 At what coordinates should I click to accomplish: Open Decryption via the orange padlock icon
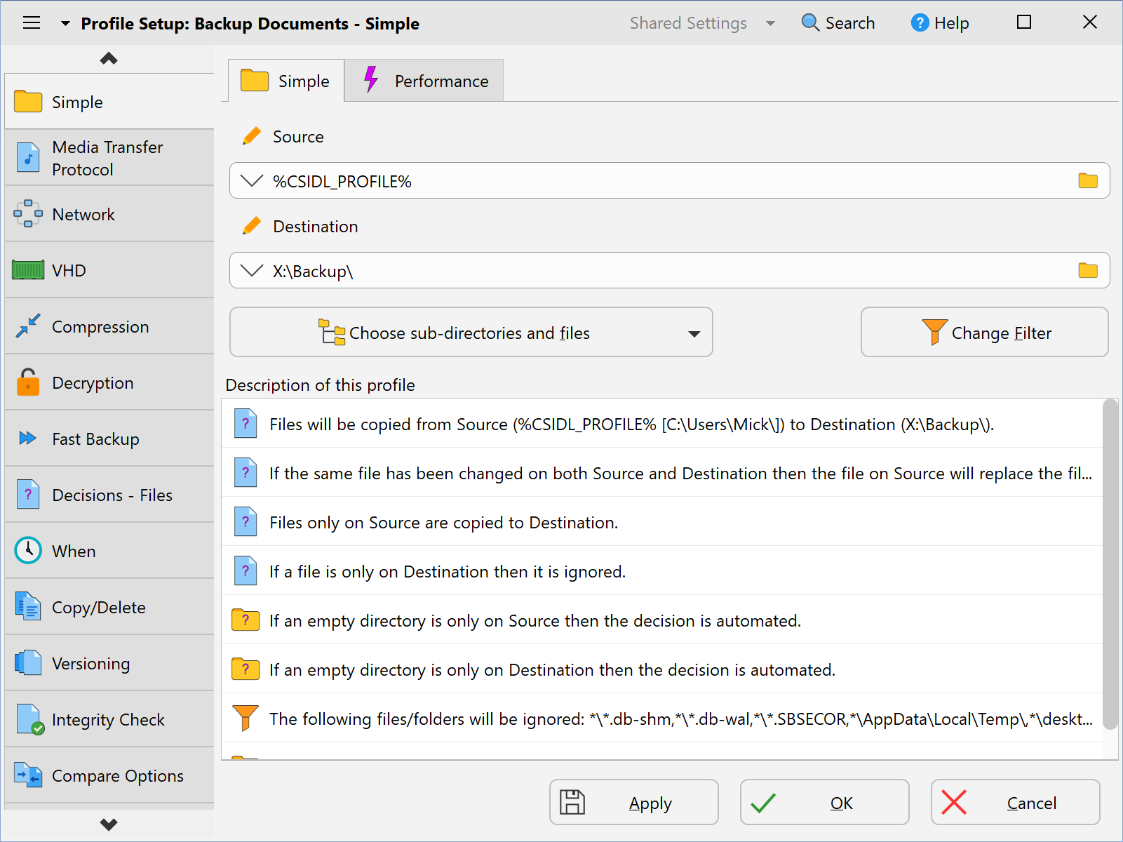coord(27,382)
